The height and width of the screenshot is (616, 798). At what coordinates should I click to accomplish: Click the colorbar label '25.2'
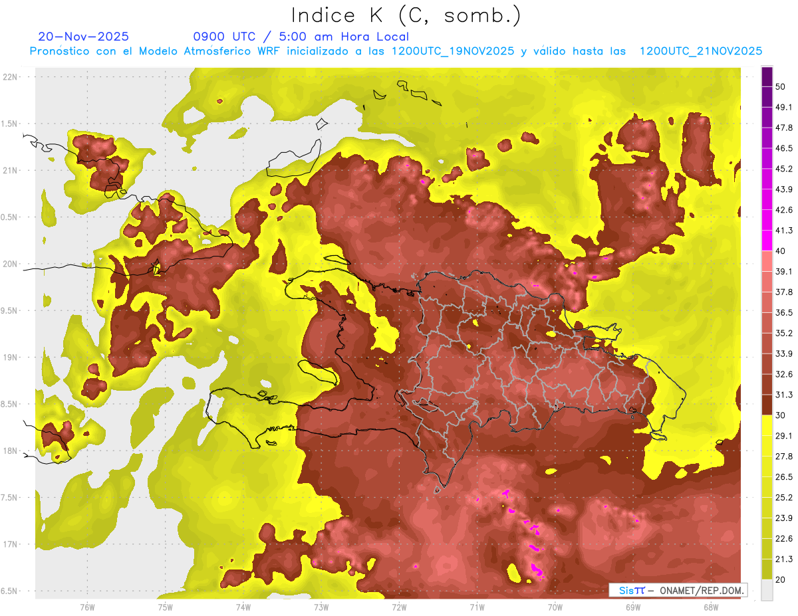click(784, 498)
